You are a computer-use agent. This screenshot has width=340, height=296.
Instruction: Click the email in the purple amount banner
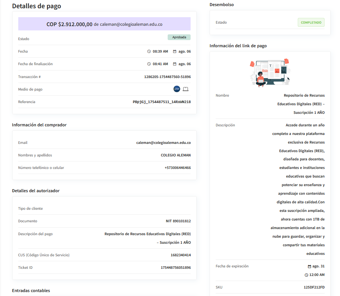131,25
